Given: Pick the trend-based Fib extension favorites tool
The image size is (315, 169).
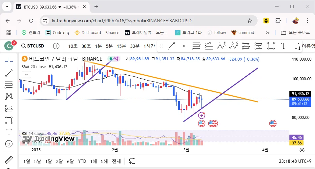Looking at the screenshot, I should 209,46.
